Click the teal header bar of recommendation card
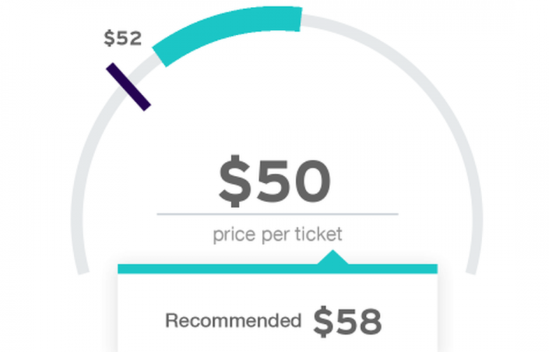Viewport: 549px width, 352px height. pos(277,269)
